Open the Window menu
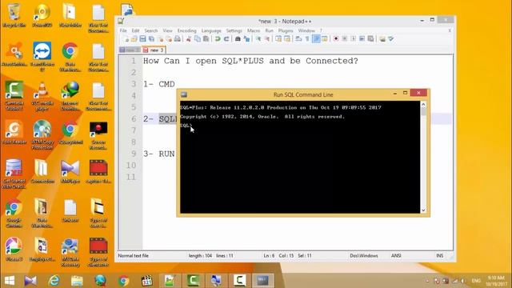Screen dimensions: 512x288 306,30
